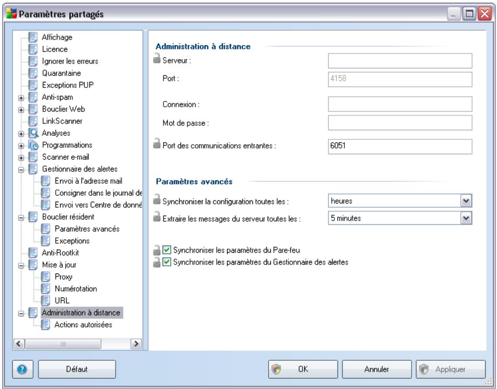The height and width of the screenshot is (389, 497).
Task: Click the Annuler button
Action: (x=377, y=369)
